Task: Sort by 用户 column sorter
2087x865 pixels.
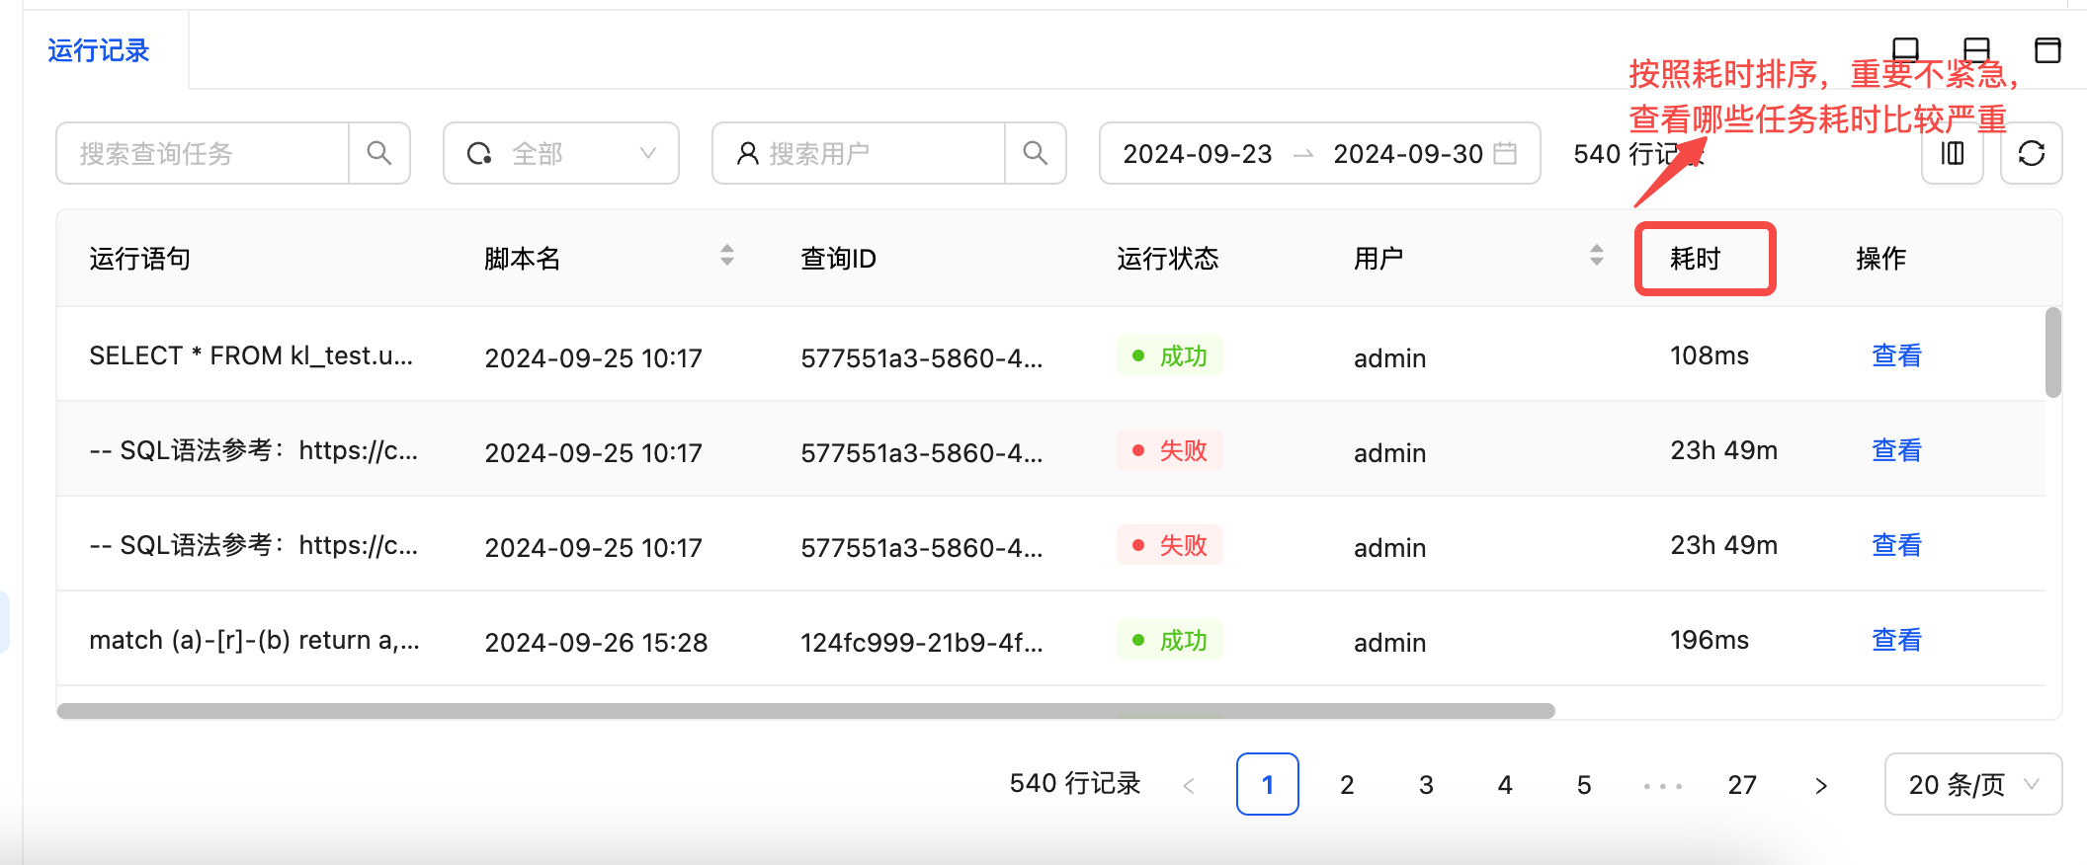Action: pos(1597,256)
